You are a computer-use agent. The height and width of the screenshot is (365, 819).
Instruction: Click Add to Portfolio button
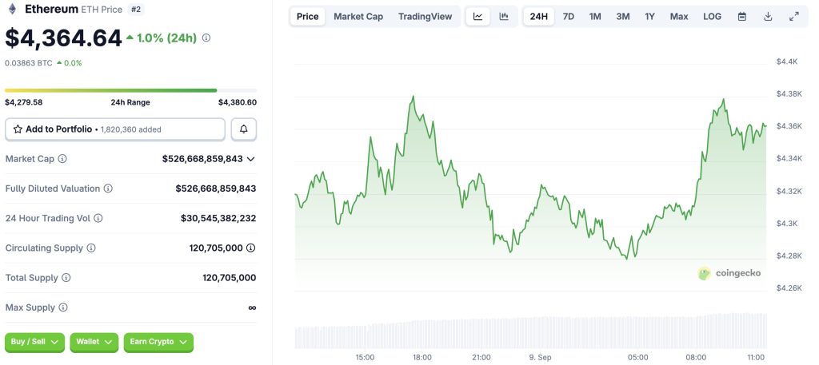click(x=115, y=129)
